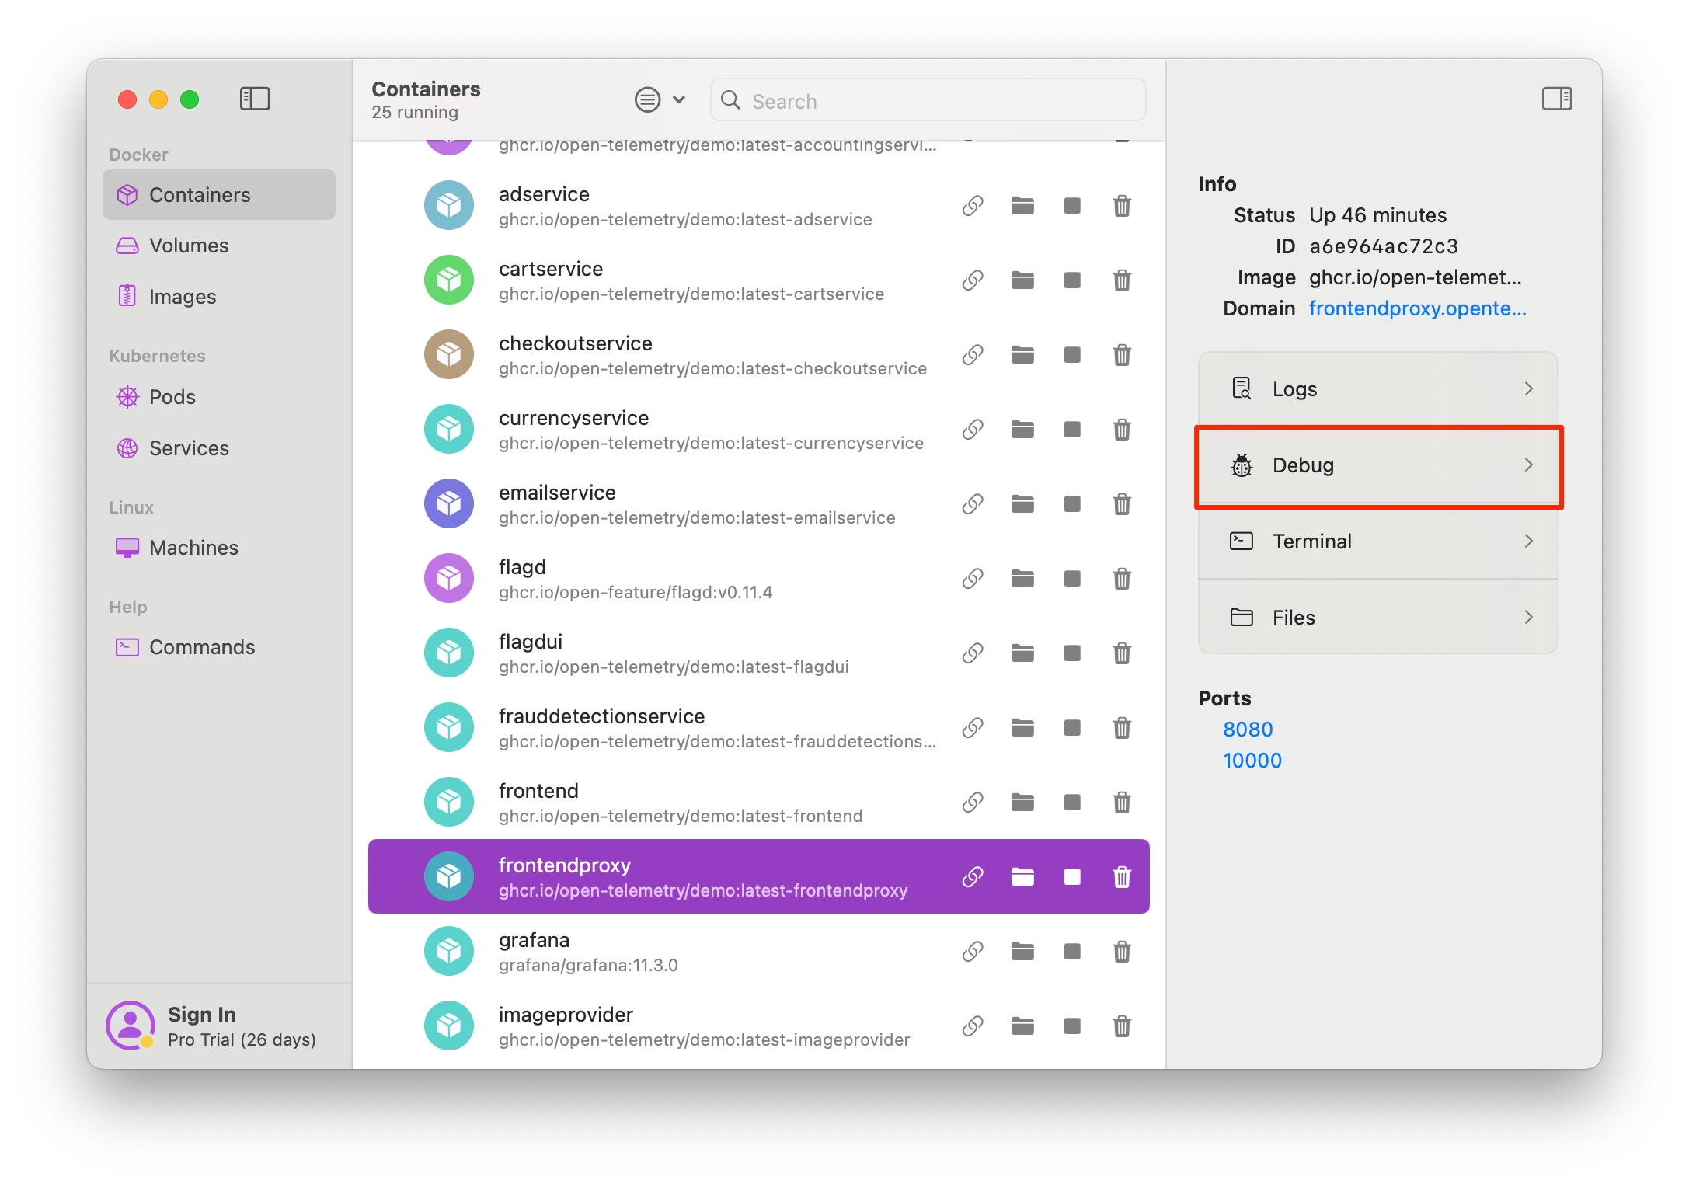Viewport: 1689px width, 1184px height.
Task: Open folder icon for checkoutservice
Action: coord(1022,355)
